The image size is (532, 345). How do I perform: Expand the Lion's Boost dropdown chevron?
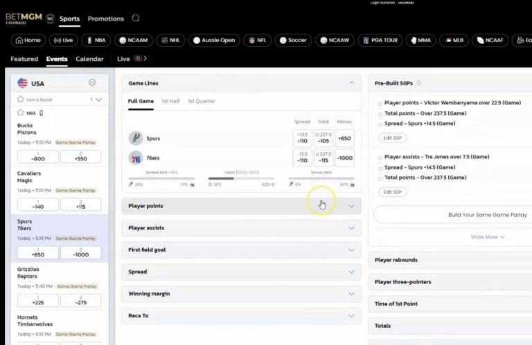coord(99,100)
